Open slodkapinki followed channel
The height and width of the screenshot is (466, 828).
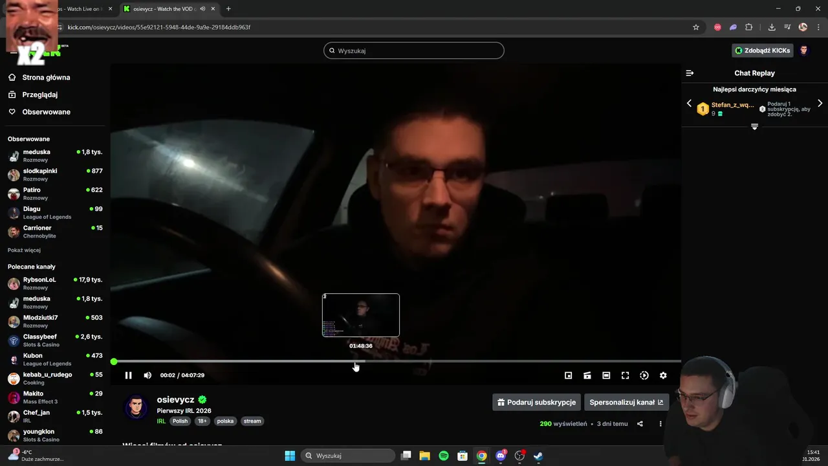coord(55,175)
